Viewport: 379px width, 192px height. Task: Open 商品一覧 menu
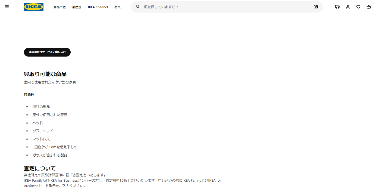pyautogui.click(x=59, y=7)
